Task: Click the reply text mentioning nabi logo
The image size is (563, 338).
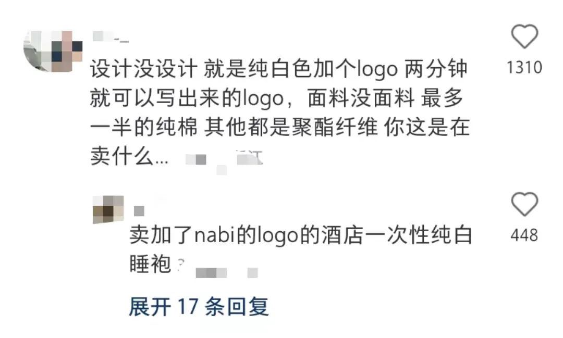Action: click(301, 235)
